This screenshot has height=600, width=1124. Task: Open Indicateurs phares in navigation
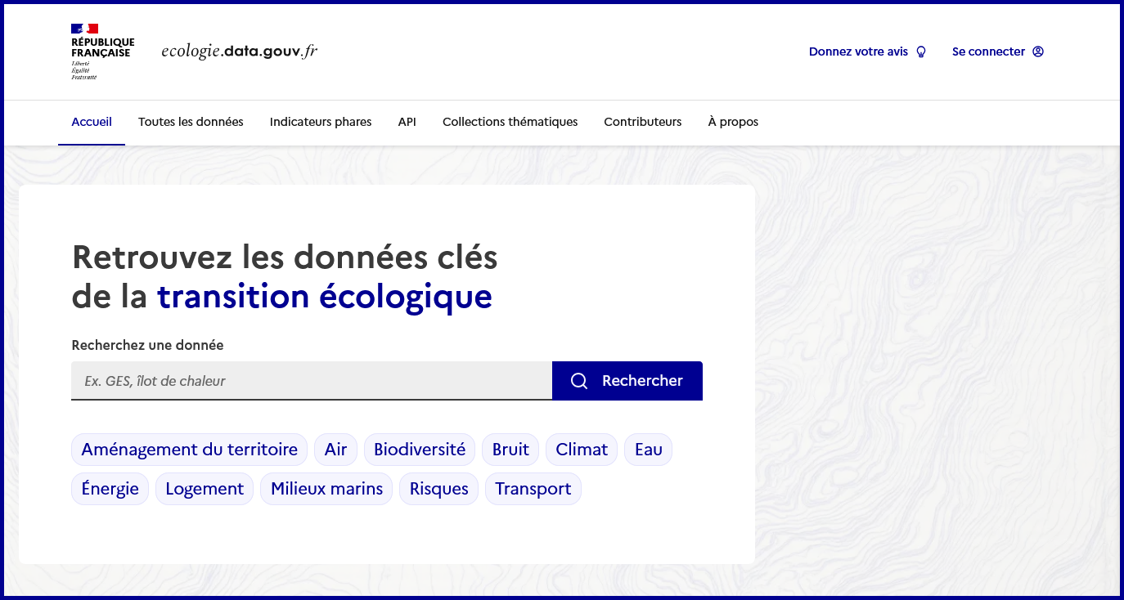coord(321,122)
